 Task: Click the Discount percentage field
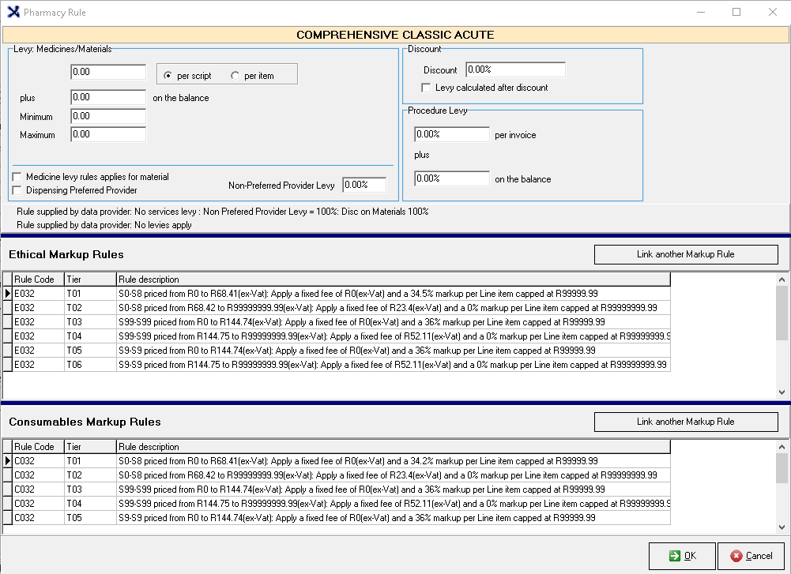[x=515, y=69]
